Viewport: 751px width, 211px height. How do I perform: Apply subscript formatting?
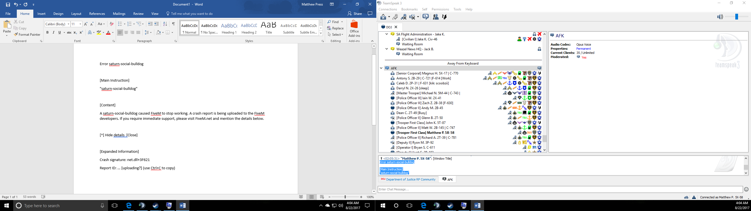click(x=75, y=32)
